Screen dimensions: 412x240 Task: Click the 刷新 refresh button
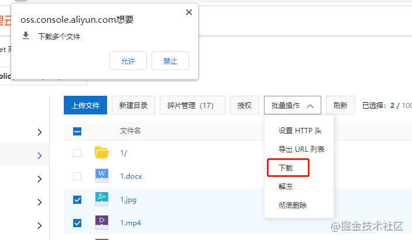341,105
